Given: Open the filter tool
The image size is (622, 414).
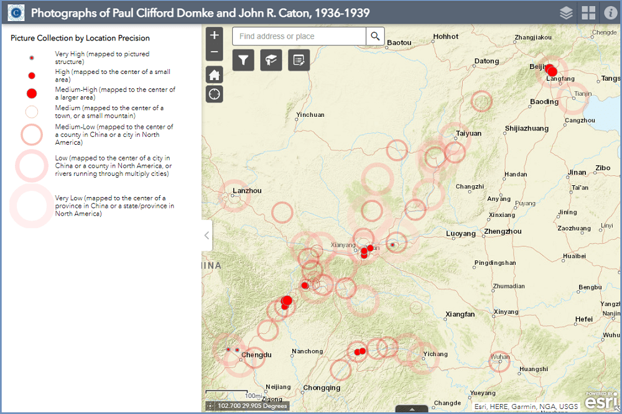Looking at the screenshot, I should click(243, 60).
